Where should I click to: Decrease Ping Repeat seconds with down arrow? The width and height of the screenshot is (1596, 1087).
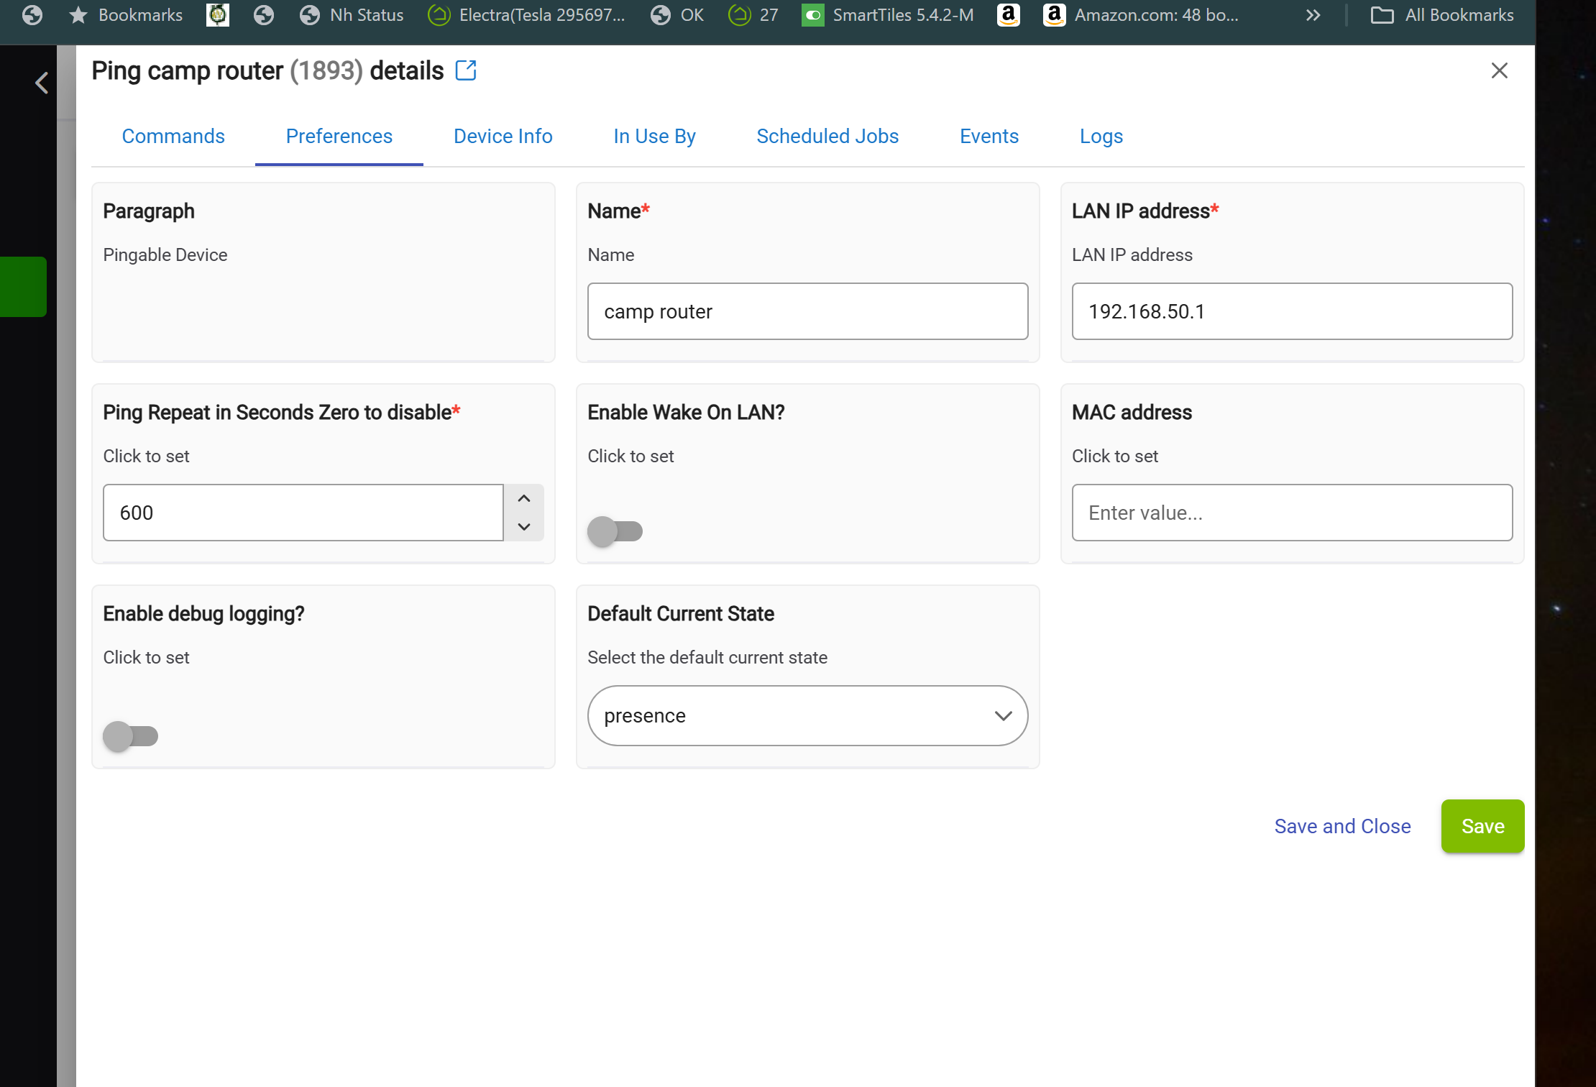tap(524, 526)
